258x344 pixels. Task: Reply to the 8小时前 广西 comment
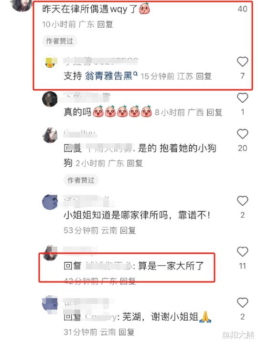pyautogui.click(x=215, y=113)
